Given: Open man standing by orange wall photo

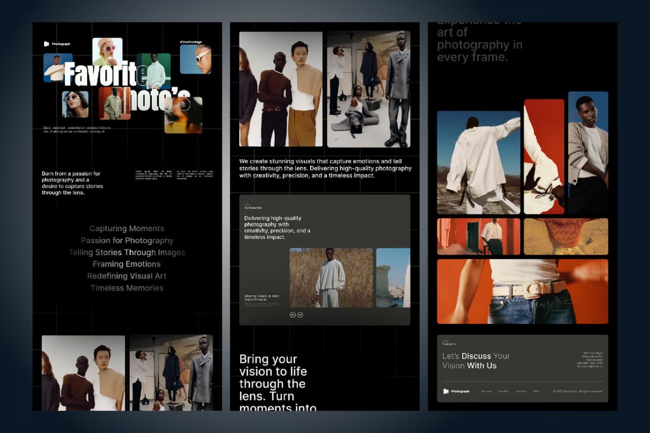Looking at the screenshot, I should click(479, 237).
